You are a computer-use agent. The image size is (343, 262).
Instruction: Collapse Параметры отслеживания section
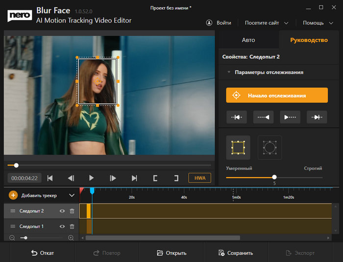pyautogui.click(x=228, y=72)
